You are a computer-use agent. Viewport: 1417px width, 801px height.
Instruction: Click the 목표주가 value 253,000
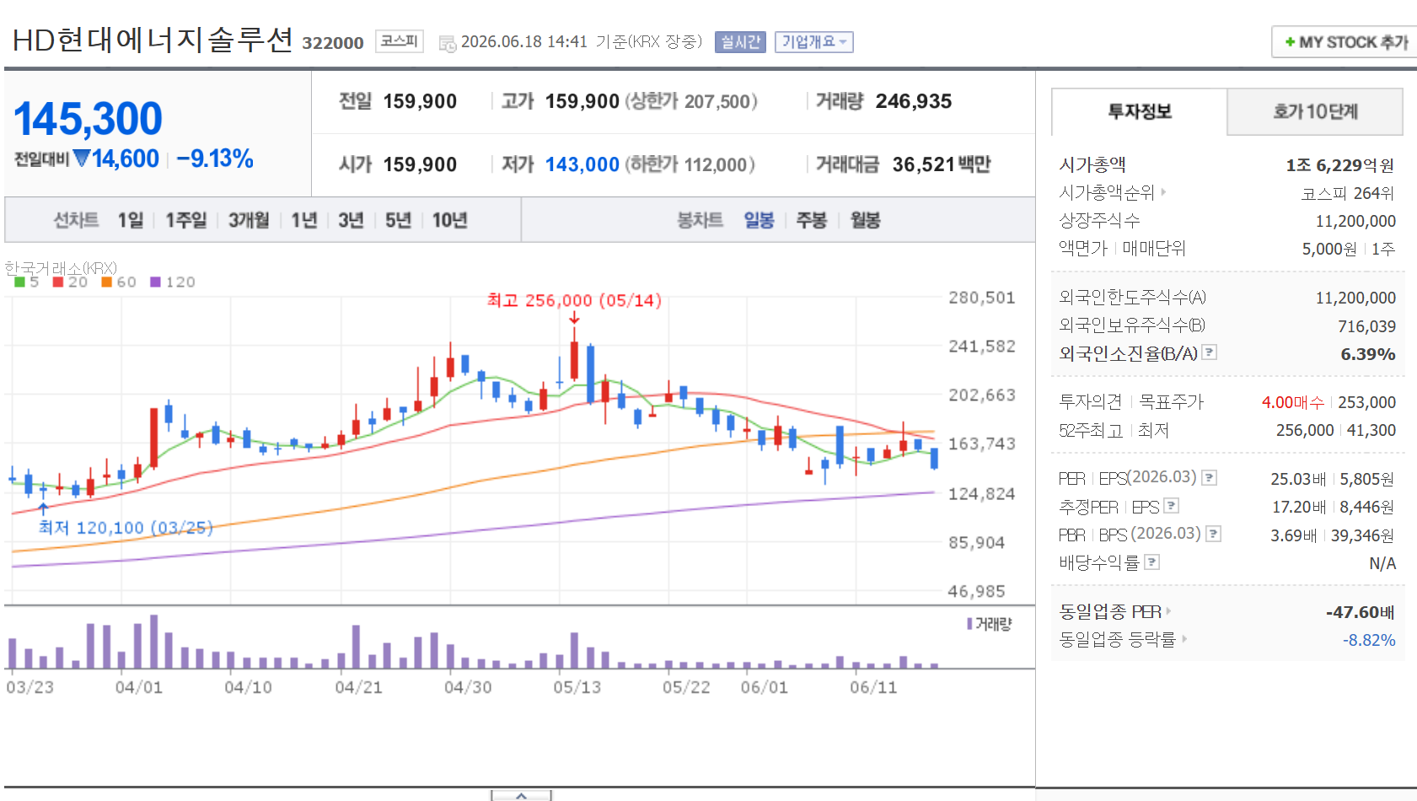pos(1366,402)
